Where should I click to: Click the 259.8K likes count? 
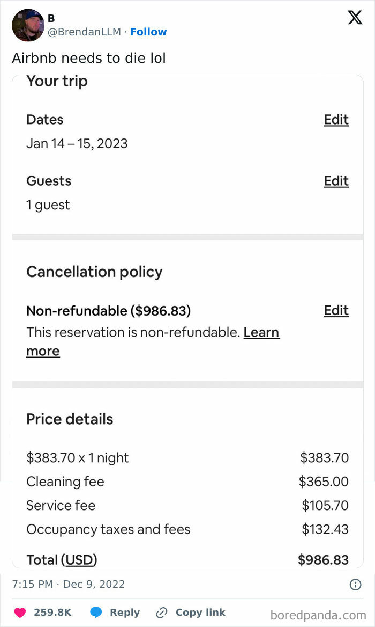[52, 613]
